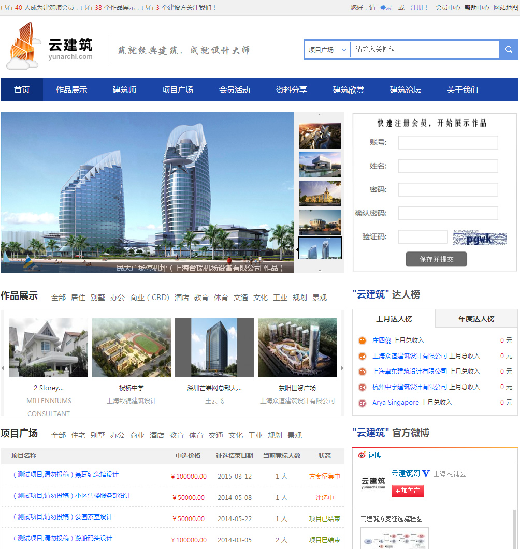This screenshot has height=549, width=520.
Task: Open the 聂耳纪念馆设计 project
Action: pos(66,474)
